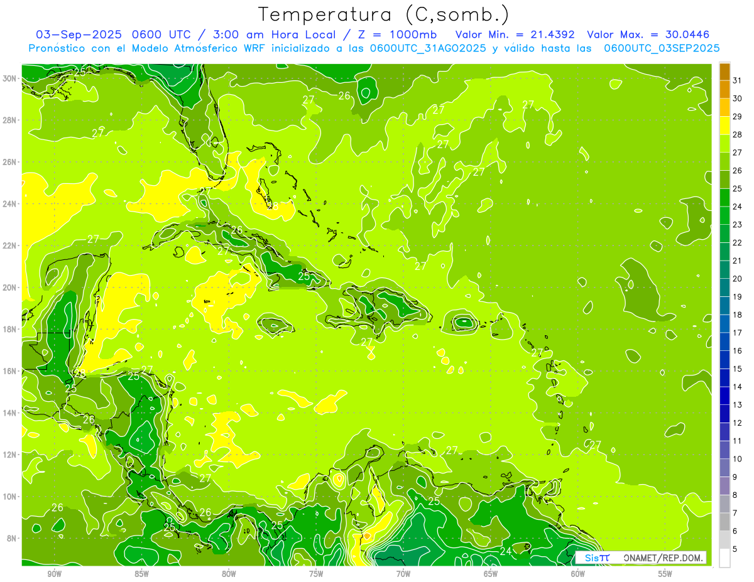Click legend value '14' on color bar
The height and width of the screenshot is (582, 754).
click(x=738, y=387)
